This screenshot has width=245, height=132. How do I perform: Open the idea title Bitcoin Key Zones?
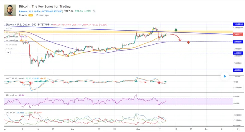45,6
